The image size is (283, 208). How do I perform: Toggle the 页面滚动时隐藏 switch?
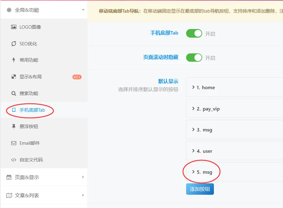(x=194, y=58)
